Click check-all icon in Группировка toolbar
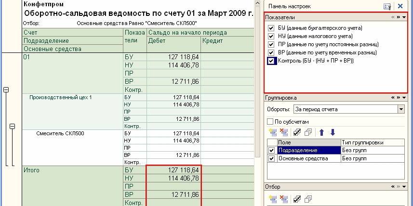413x206 pixels. (x=298, y=132)
